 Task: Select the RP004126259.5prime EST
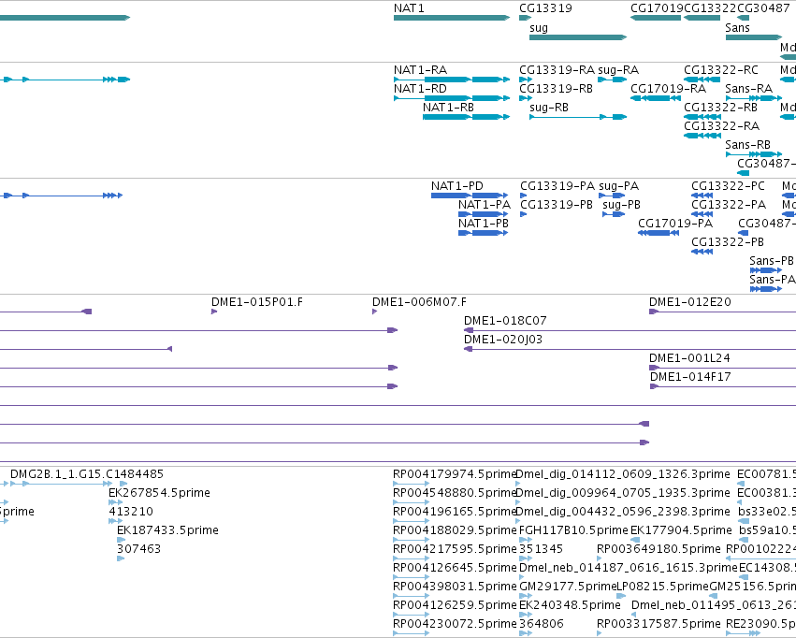click(412, 616)
